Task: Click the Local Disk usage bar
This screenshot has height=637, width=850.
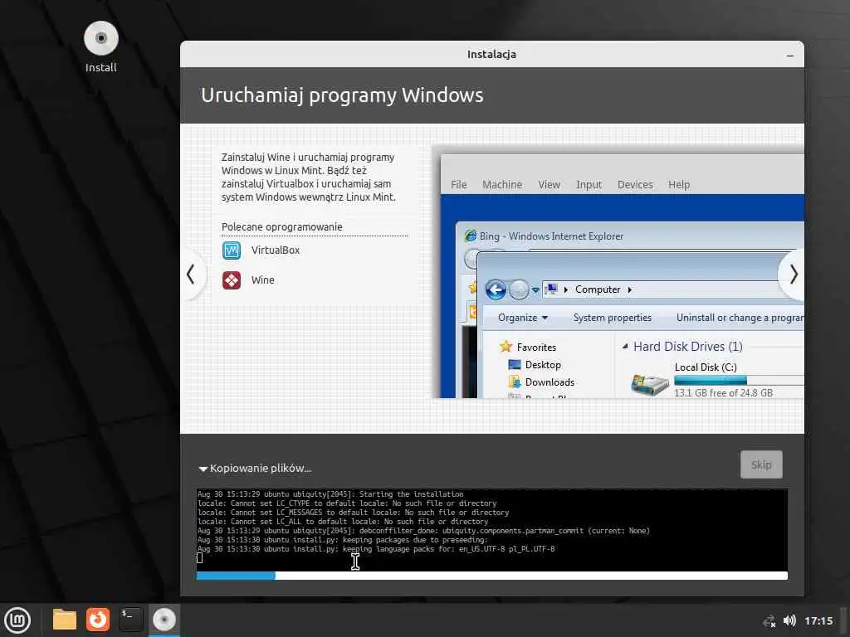Action: click(x=739, y=380)
